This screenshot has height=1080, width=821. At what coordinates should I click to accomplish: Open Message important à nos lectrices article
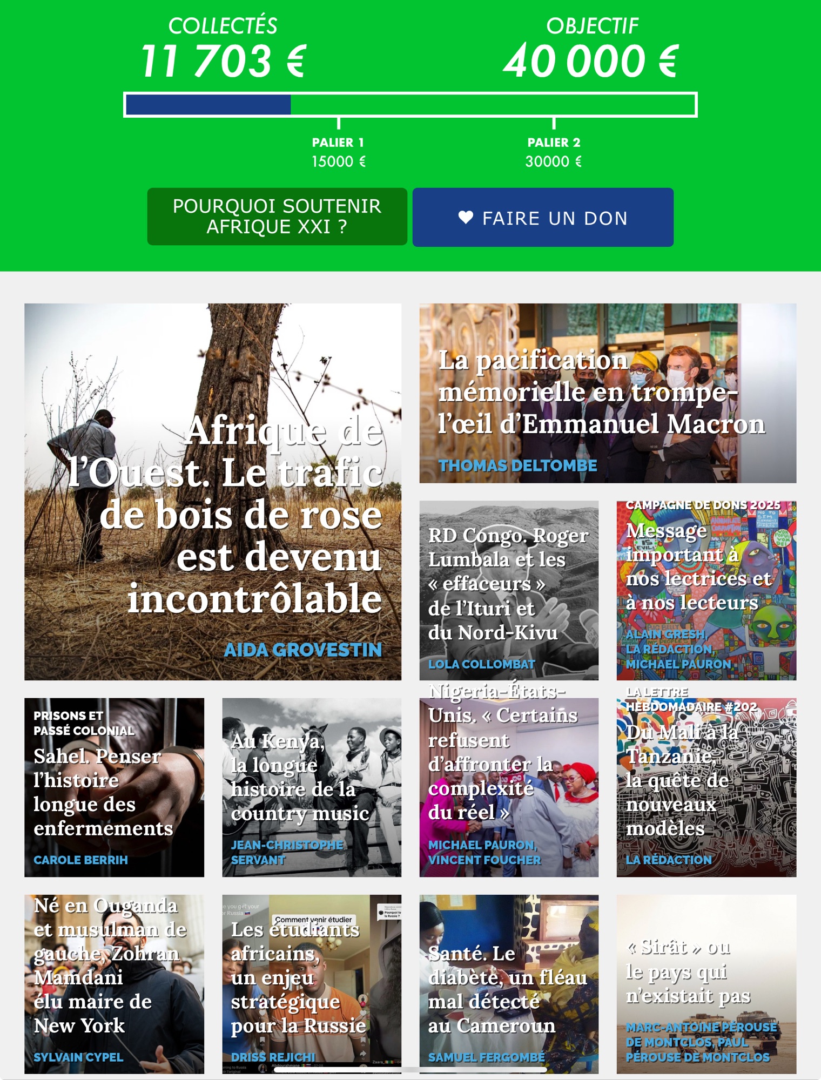[706, 590]
